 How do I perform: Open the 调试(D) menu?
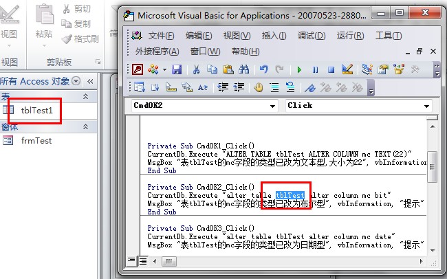click(312, 36)
